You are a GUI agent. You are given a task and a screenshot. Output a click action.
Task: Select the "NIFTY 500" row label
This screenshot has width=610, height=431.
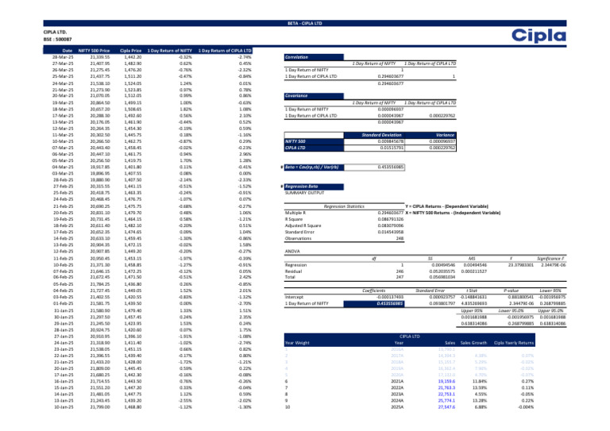(x=314, y=141)
